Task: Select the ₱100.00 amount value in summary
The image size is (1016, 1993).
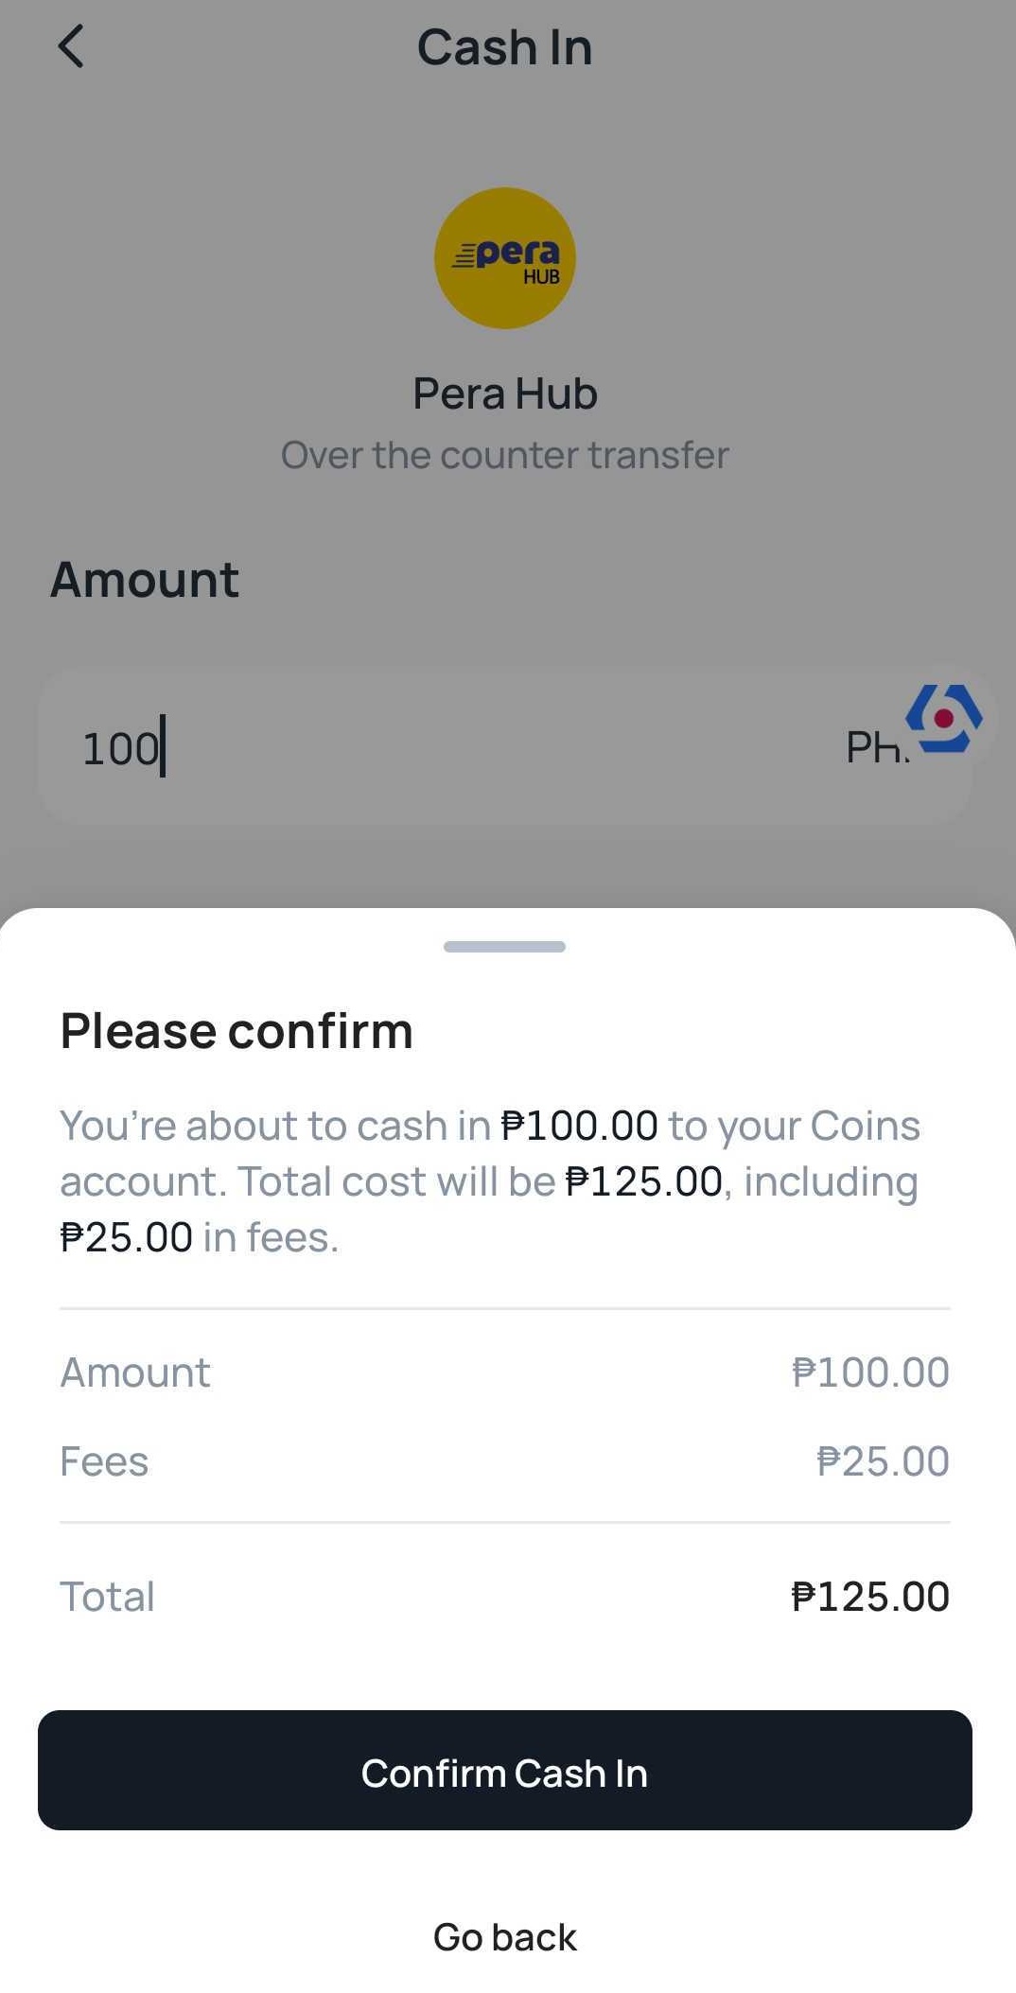Action: (x=870, y=1372)
